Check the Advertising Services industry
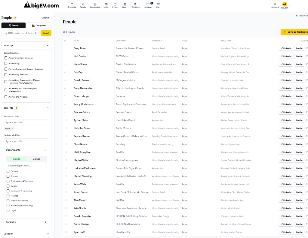Viewport: 308px width, 238px height. pos(6,74)
